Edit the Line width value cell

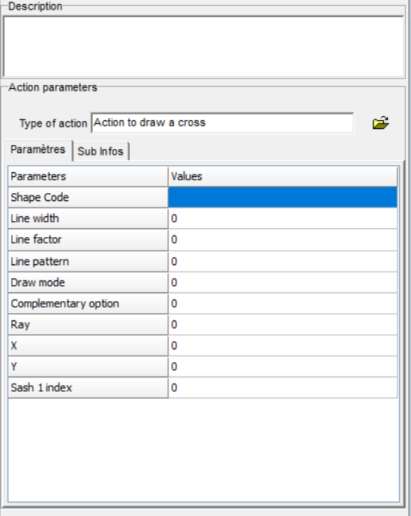[283, 219]
